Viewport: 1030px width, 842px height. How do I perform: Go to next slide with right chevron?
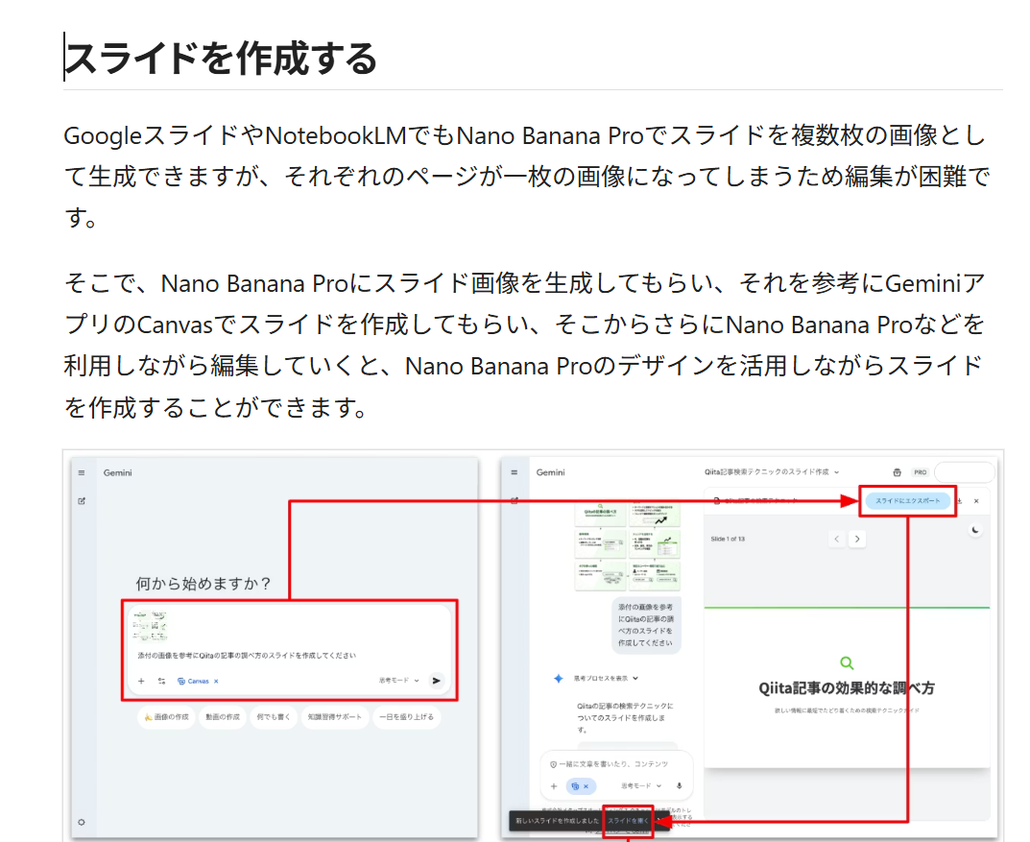click(x=857, y=539)
